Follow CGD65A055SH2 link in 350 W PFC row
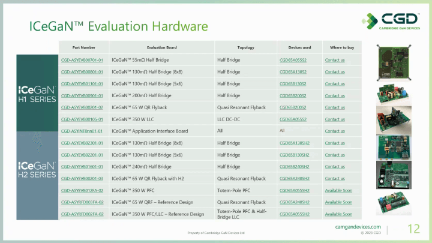 (295, 190)
